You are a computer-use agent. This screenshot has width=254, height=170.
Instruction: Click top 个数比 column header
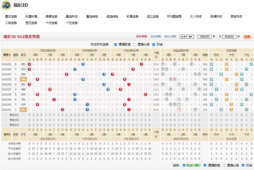click(156, 55)
